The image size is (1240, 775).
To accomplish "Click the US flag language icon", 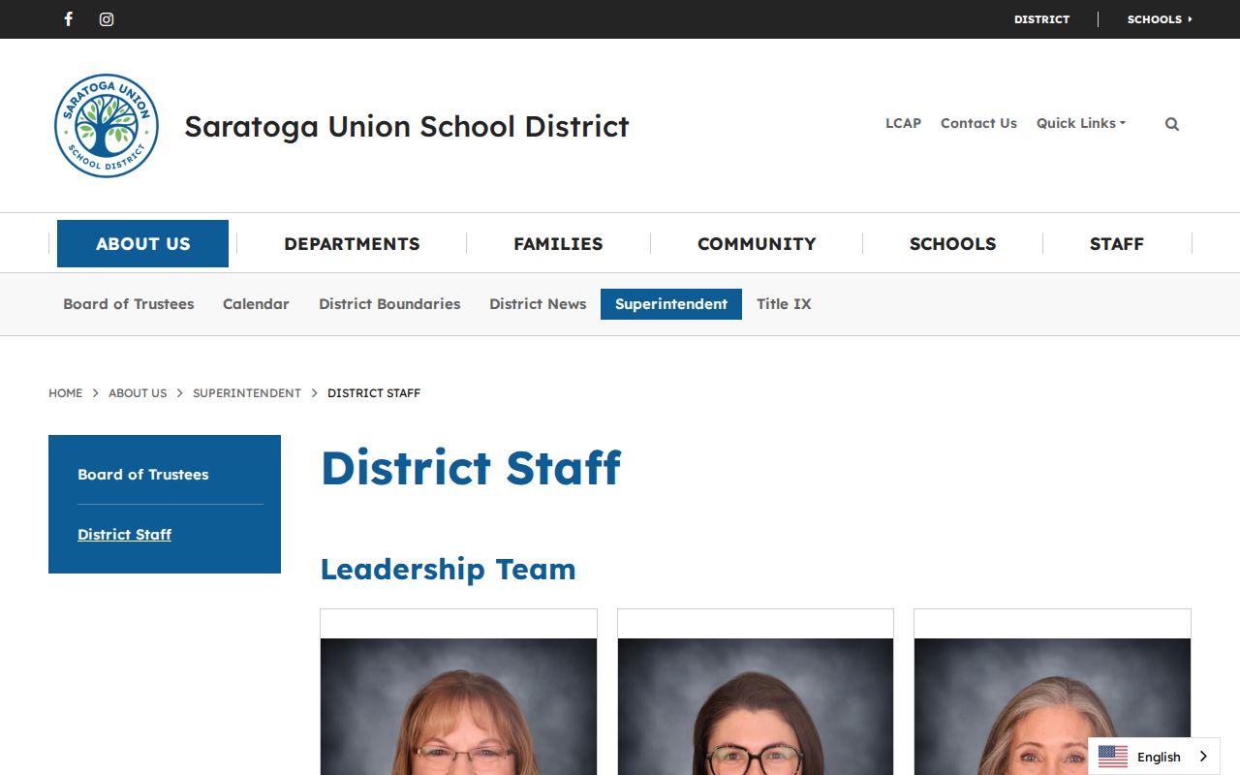I will [x=1113, y=757].
